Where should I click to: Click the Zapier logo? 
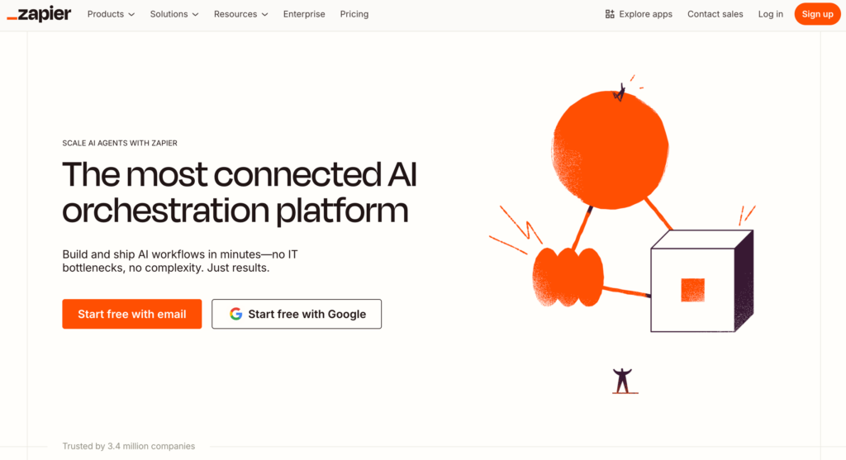[x=39, y=14]
